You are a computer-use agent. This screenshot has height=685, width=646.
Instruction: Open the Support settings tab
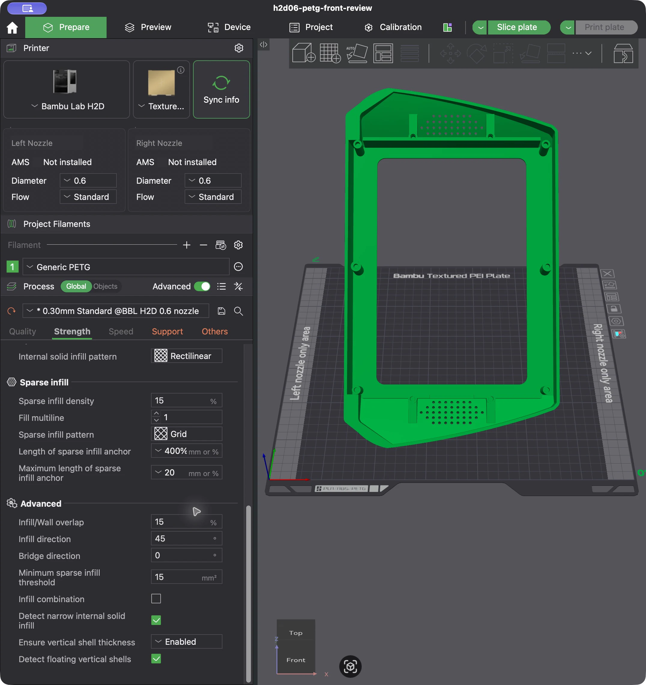[x=168, y=331]
